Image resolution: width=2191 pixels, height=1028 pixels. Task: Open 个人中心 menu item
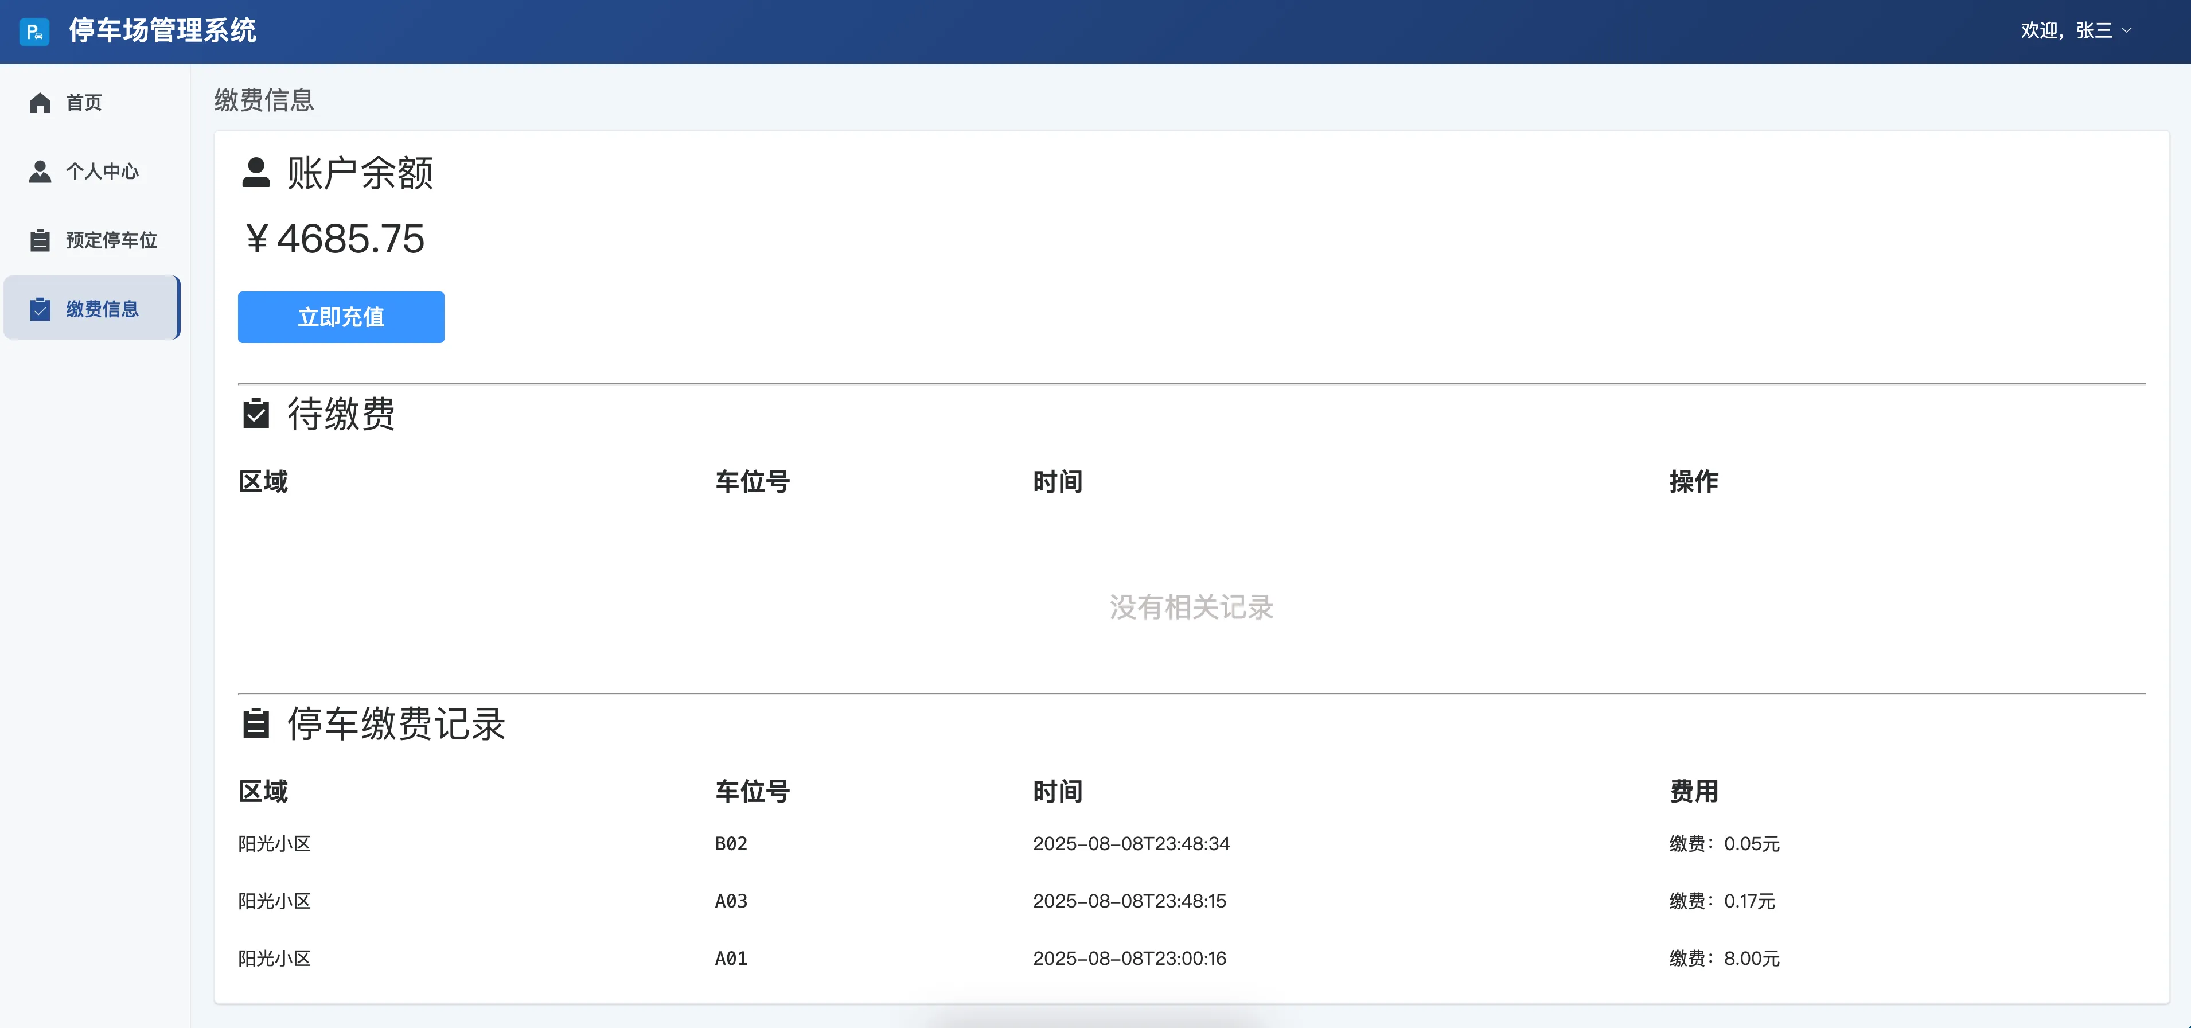tap(102, 172)
